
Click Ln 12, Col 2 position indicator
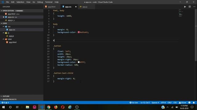pos(145,103)
